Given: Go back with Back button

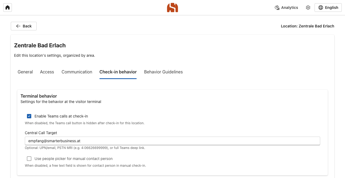Looking at the screenshot, I should tap(24, 26).
